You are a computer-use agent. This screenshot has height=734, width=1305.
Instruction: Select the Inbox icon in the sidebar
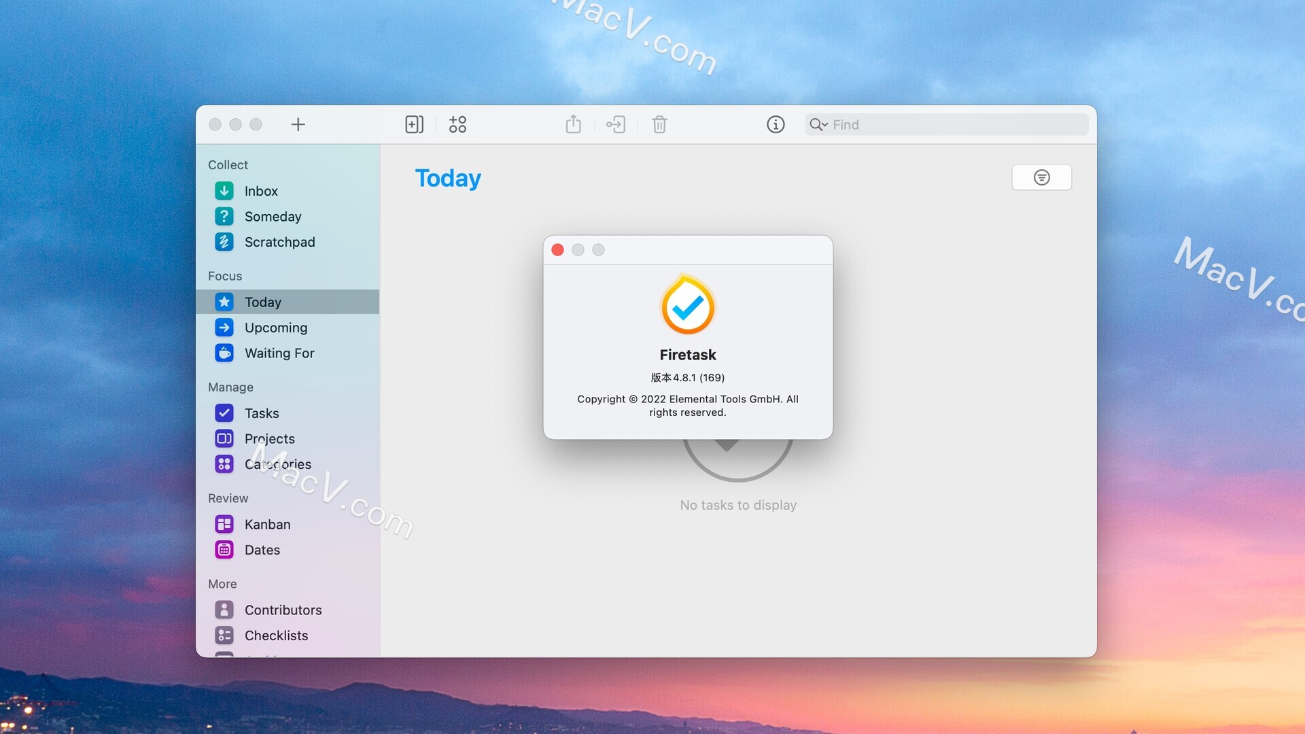(224, 191)
